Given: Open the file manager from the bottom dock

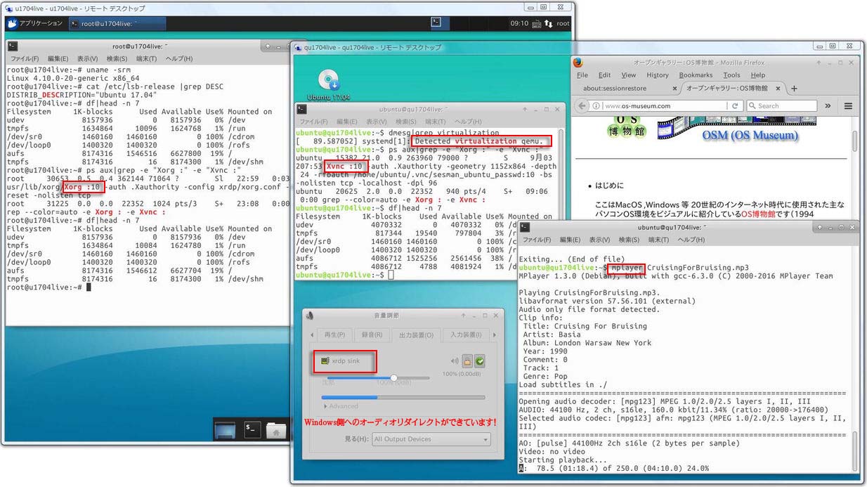Looking at the screenshot, I should pos(277,429).
